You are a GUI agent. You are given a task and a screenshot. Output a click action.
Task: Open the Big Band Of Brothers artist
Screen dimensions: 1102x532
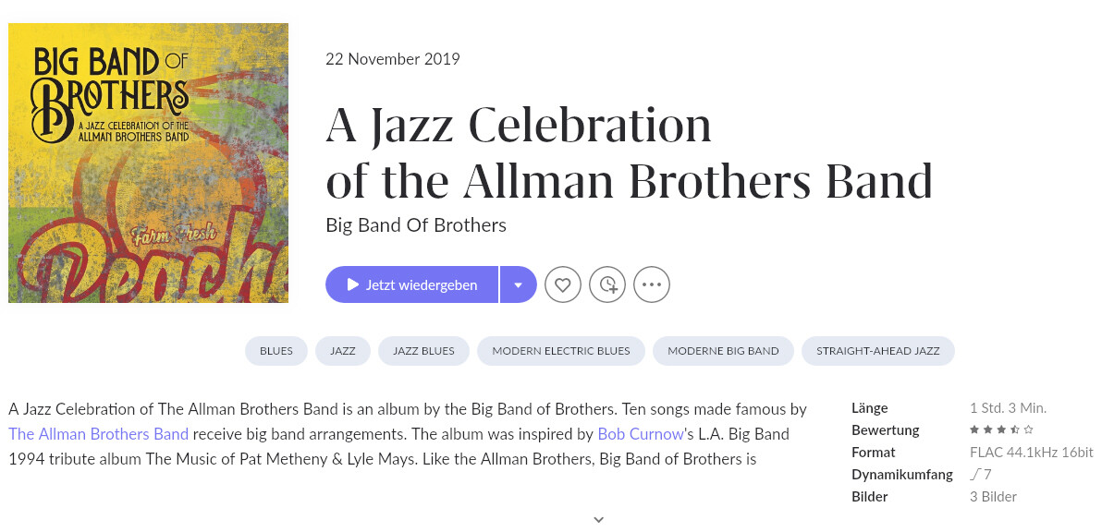click(416, 225)
